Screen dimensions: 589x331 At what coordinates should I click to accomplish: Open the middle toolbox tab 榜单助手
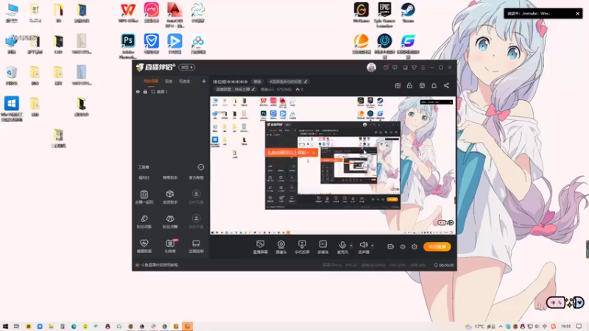170,177
